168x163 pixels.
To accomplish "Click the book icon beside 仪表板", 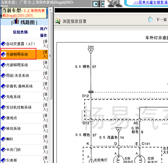I will pos(3,160).
